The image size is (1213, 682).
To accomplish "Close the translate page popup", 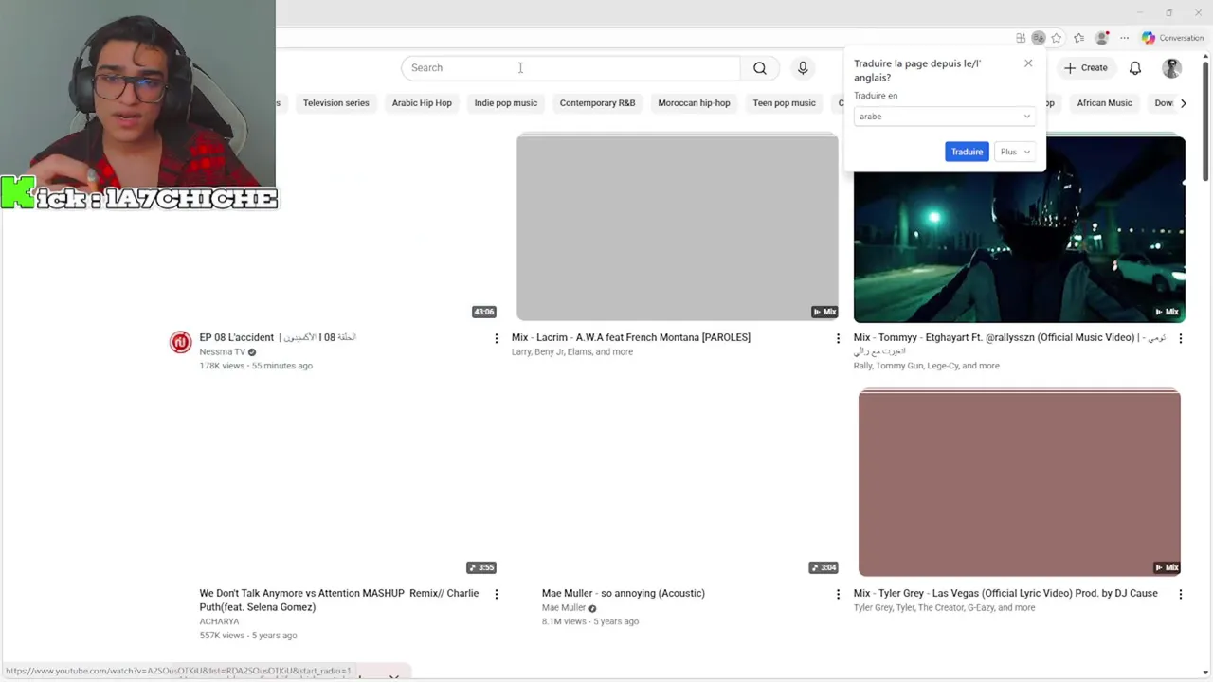I will pos(1028,63).
